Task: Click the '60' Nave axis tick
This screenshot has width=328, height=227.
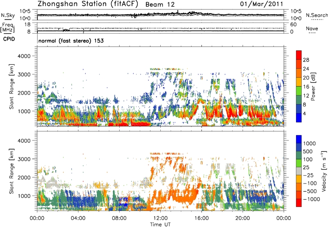Action: click(x=293, y=25)
